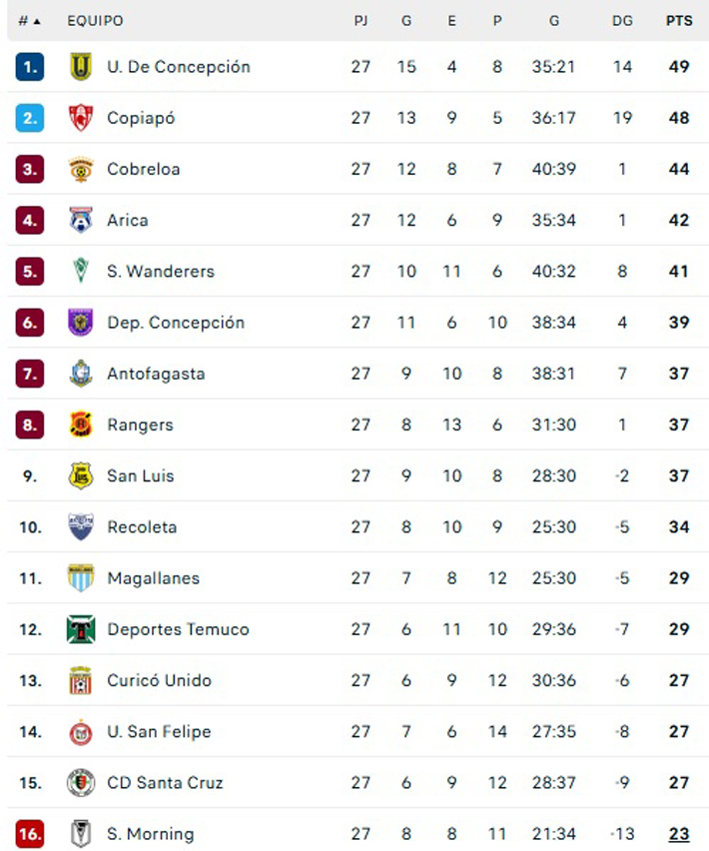The width and height of the screenshot is (709, 851).
Task: Click the Copiapó team logo
Action: point(80,118)
